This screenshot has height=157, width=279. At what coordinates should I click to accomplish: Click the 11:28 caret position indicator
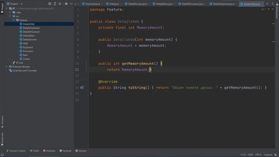coord(243,155)
